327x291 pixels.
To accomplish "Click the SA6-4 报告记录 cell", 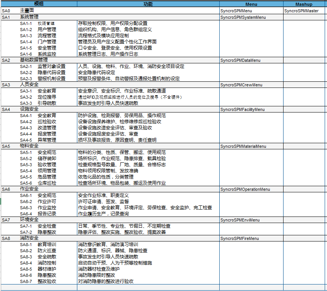I will pos(39,214).
